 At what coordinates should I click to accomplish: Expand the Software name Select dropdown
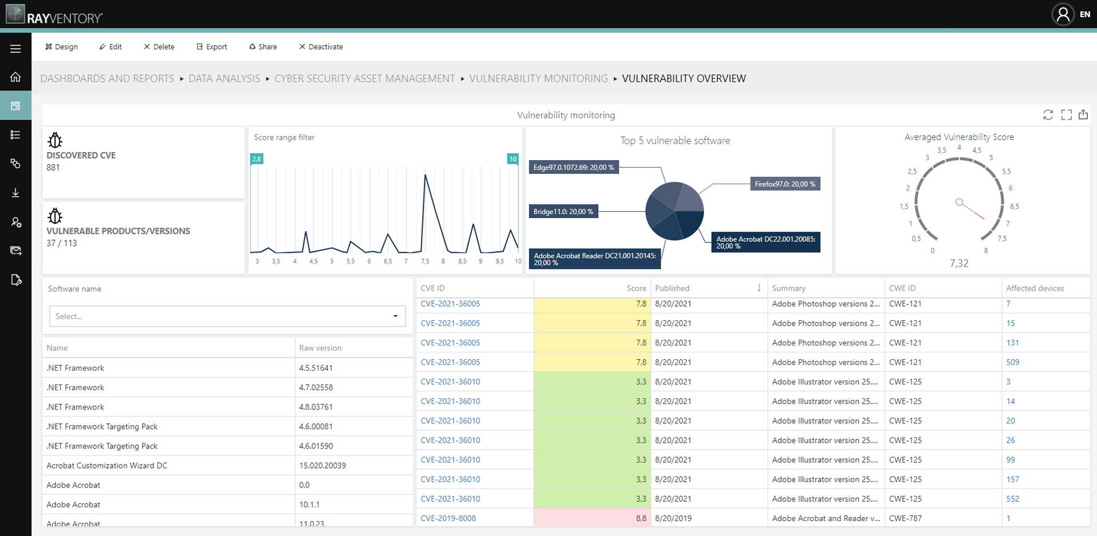228,316
